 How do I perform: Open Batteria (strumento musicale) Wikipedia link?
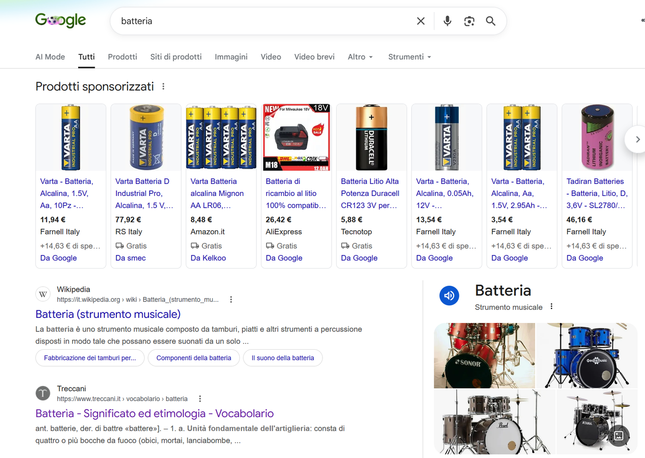tap(108, 314)
